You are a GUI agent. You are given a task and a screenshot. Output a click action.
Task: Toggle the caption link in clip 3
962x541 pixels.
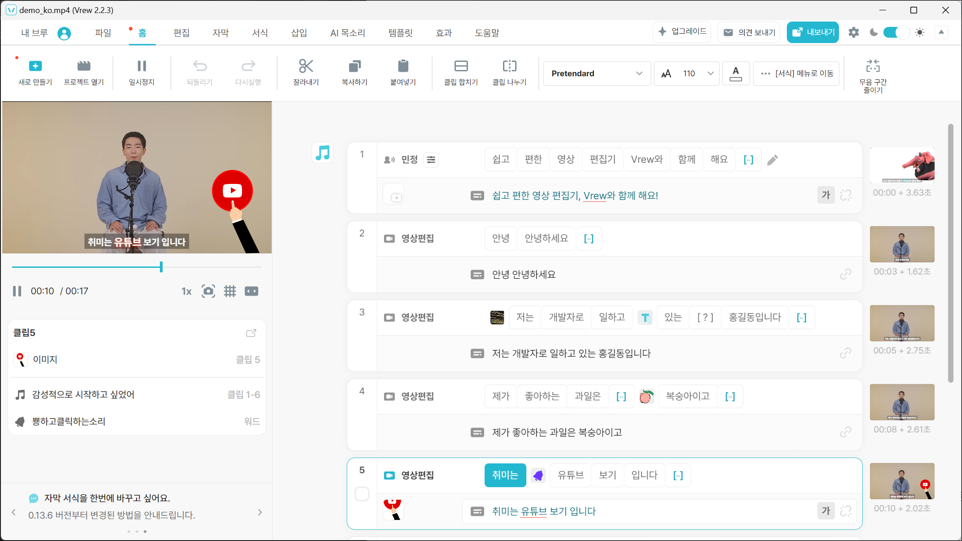pos(846,353)
